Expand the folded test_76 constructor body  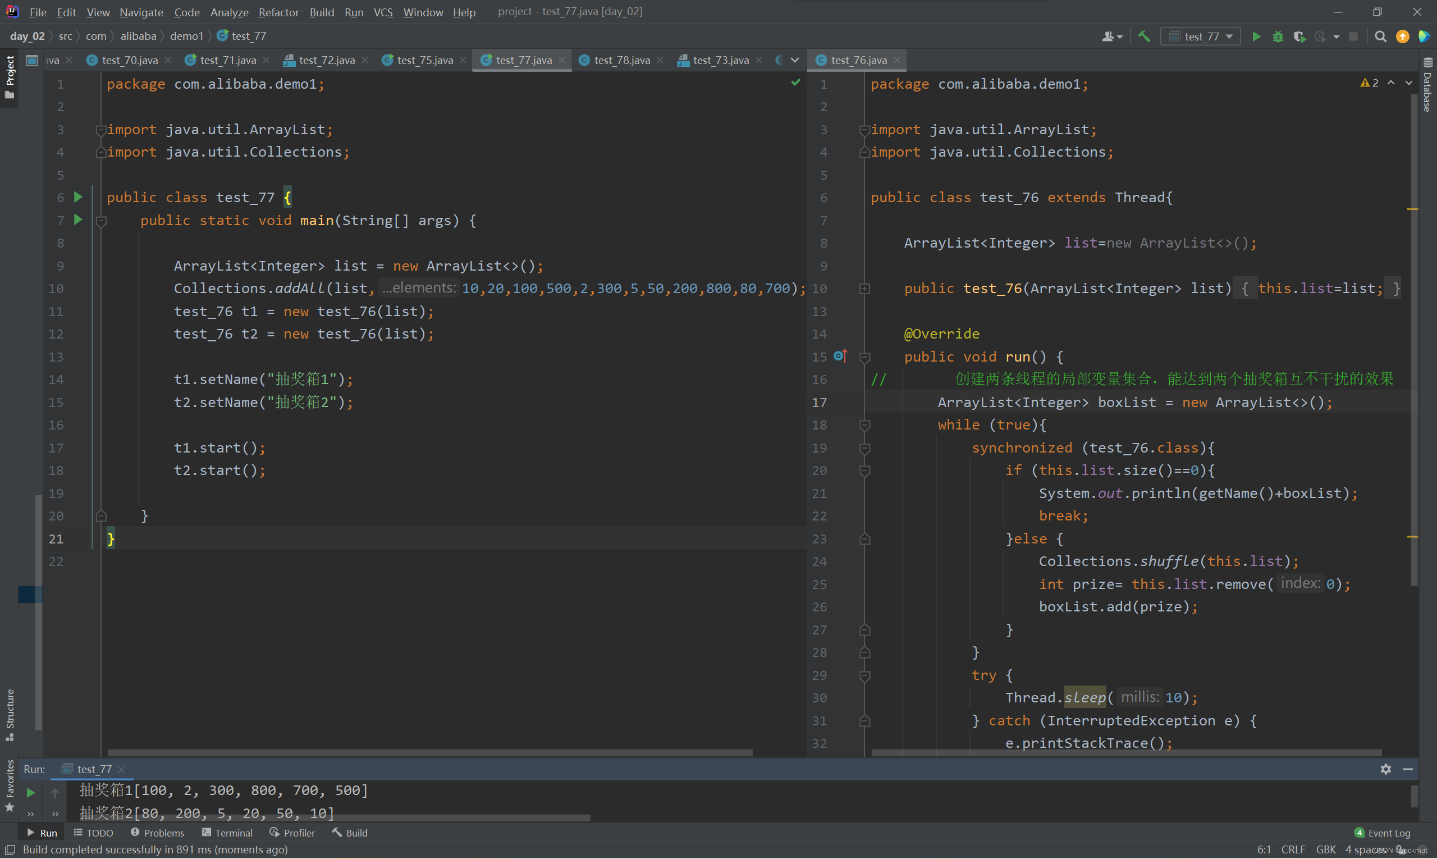click(x=864, y=288)
